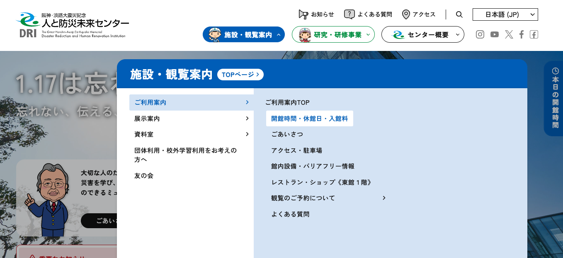
Task: Click the first Facebook icon
Action: pos(522,34)
